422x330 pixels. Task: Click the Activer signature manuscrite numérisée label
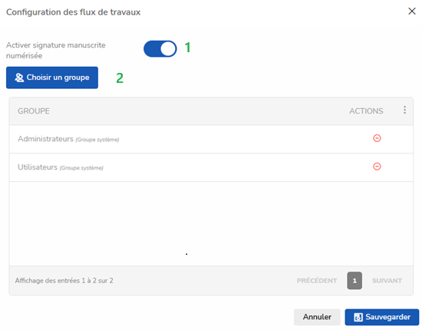56,51
